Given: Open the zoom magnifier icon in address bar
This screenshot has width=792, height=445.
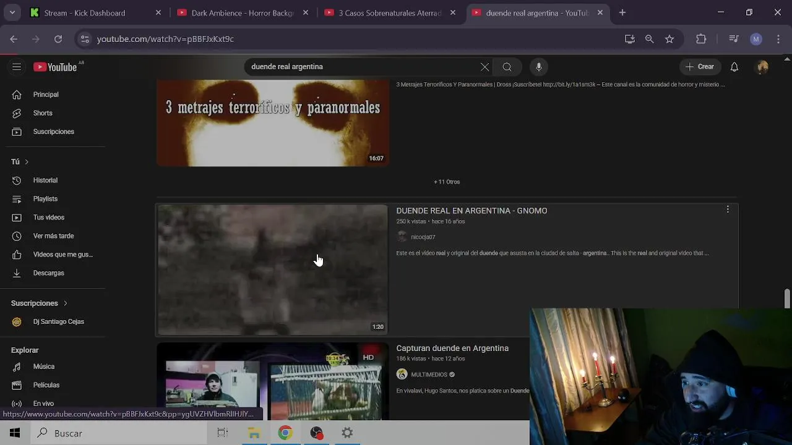Looking at the screenshot, I should tap(650, 39).
